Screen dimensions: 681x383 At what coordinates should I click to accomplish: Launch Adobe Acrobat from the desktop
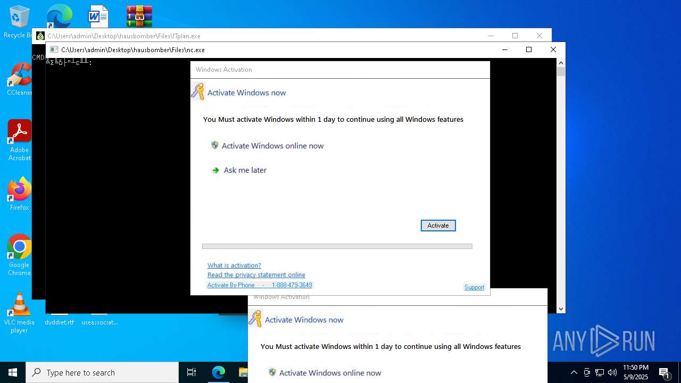click(19, 140)
